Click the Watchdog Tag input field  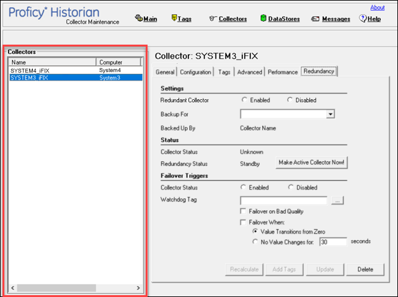(283, 200)
